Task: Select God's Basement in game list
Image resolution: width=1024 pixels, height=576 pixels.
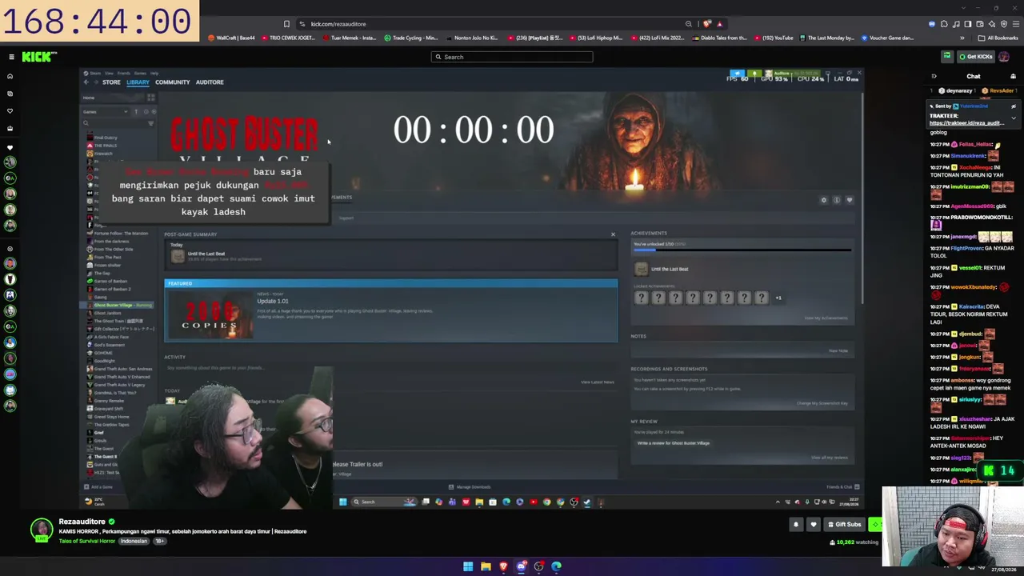Action: (x=110, y=345)
